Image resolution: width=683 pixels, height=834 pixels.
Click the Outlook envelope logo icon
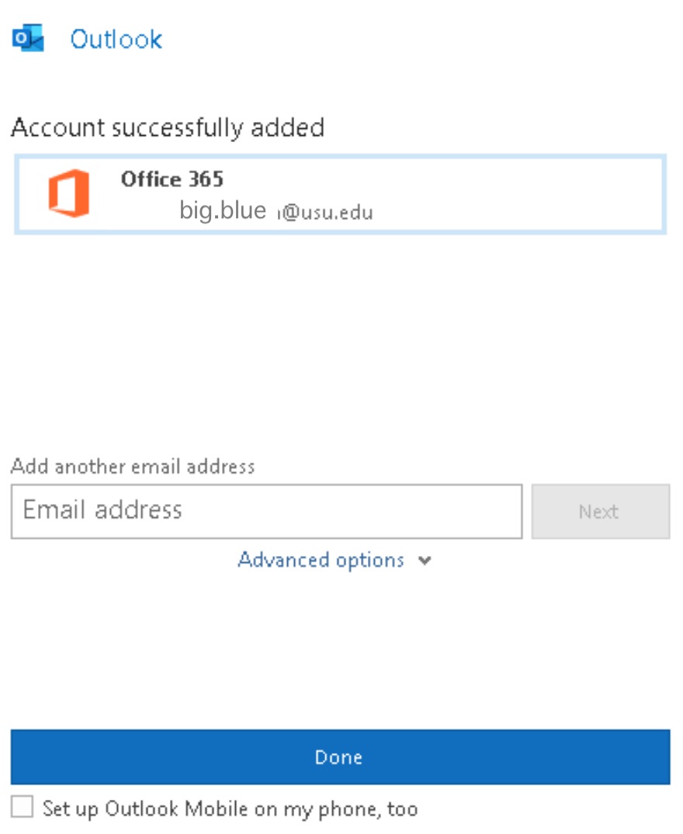(x=28, y=38)
